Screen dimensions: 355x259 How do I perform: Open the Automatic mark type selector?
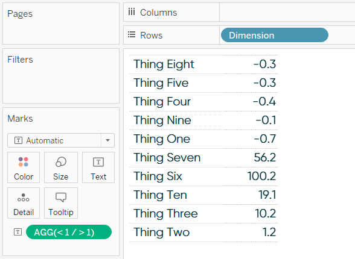click(61, 140)
